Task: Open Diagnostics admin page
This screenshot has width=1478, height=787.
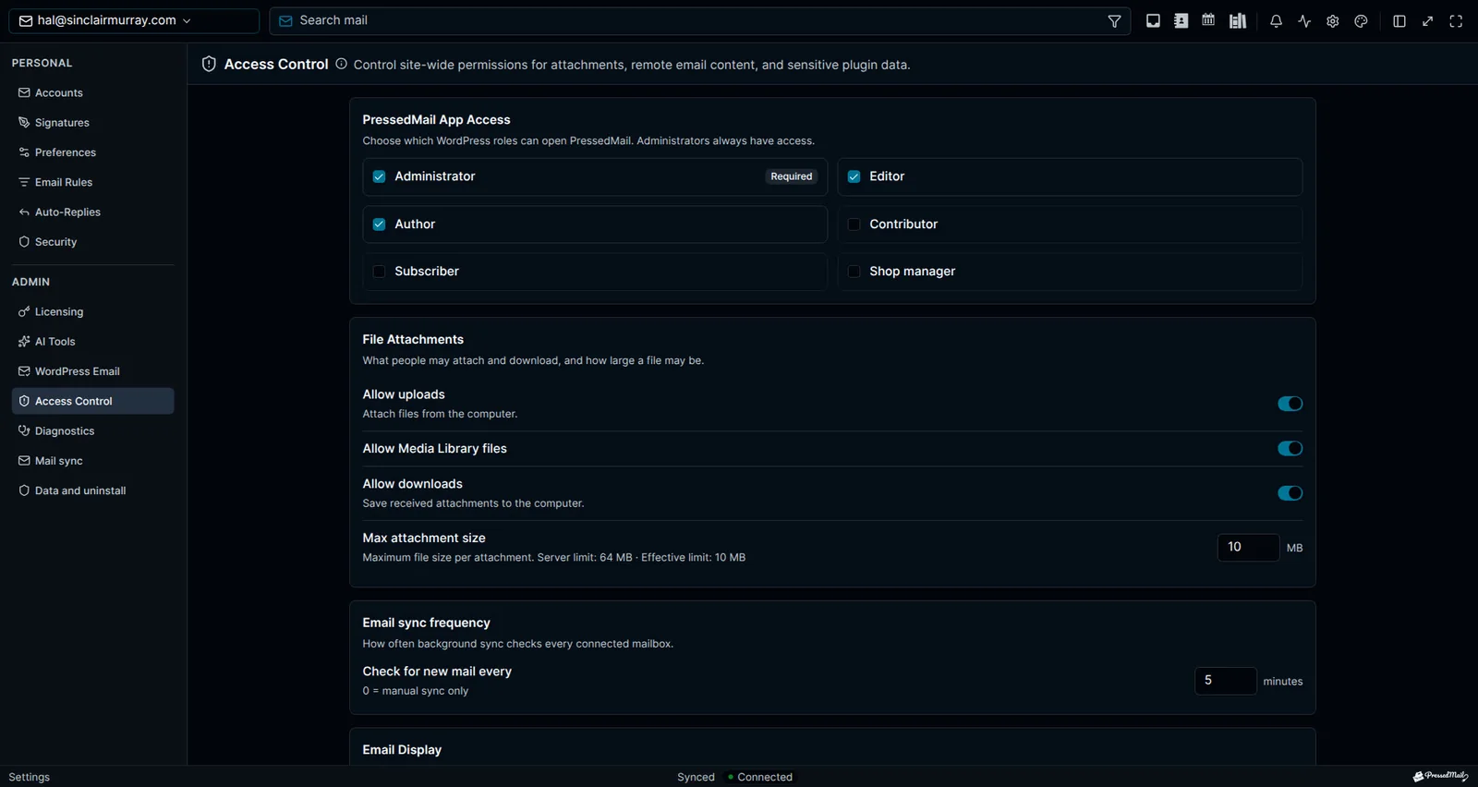Action: point(92,431)
